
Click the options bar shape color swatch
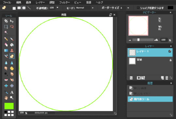coord(170,8)
